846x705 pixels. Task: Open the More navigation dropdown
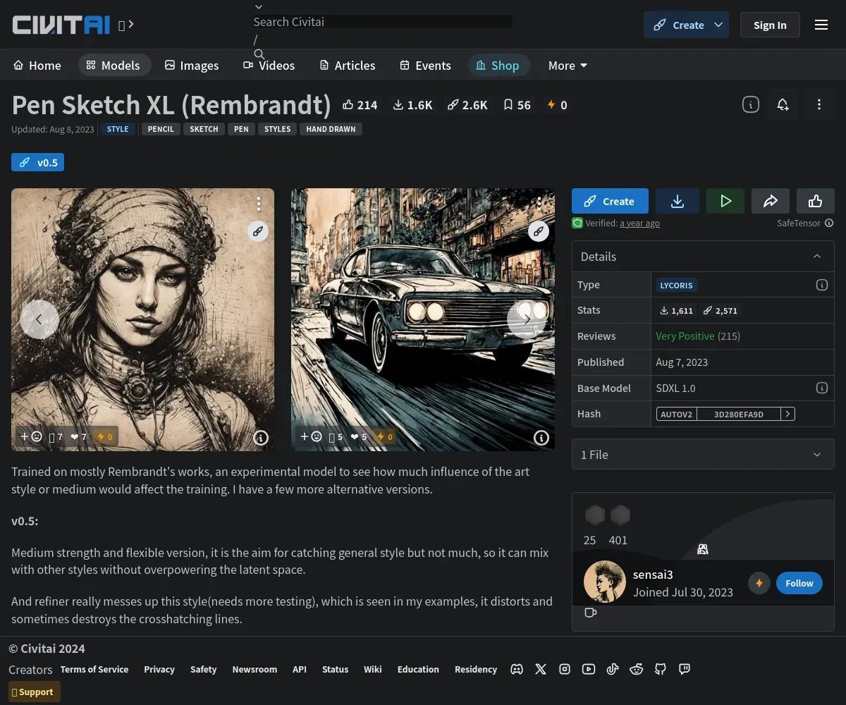[x=568, y=65]
